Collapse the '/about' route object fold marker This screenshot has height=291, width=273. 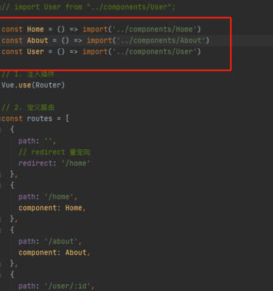point(1,230)
